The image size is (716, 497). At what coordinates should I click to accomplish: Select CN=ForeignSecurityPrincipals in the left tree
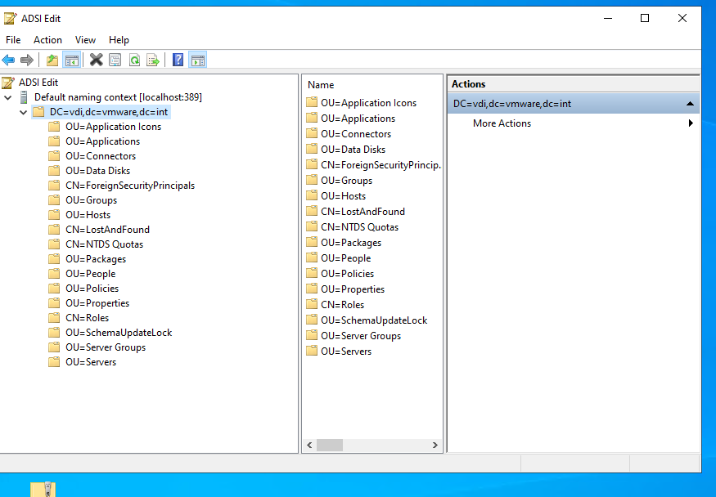click(130, 186)
